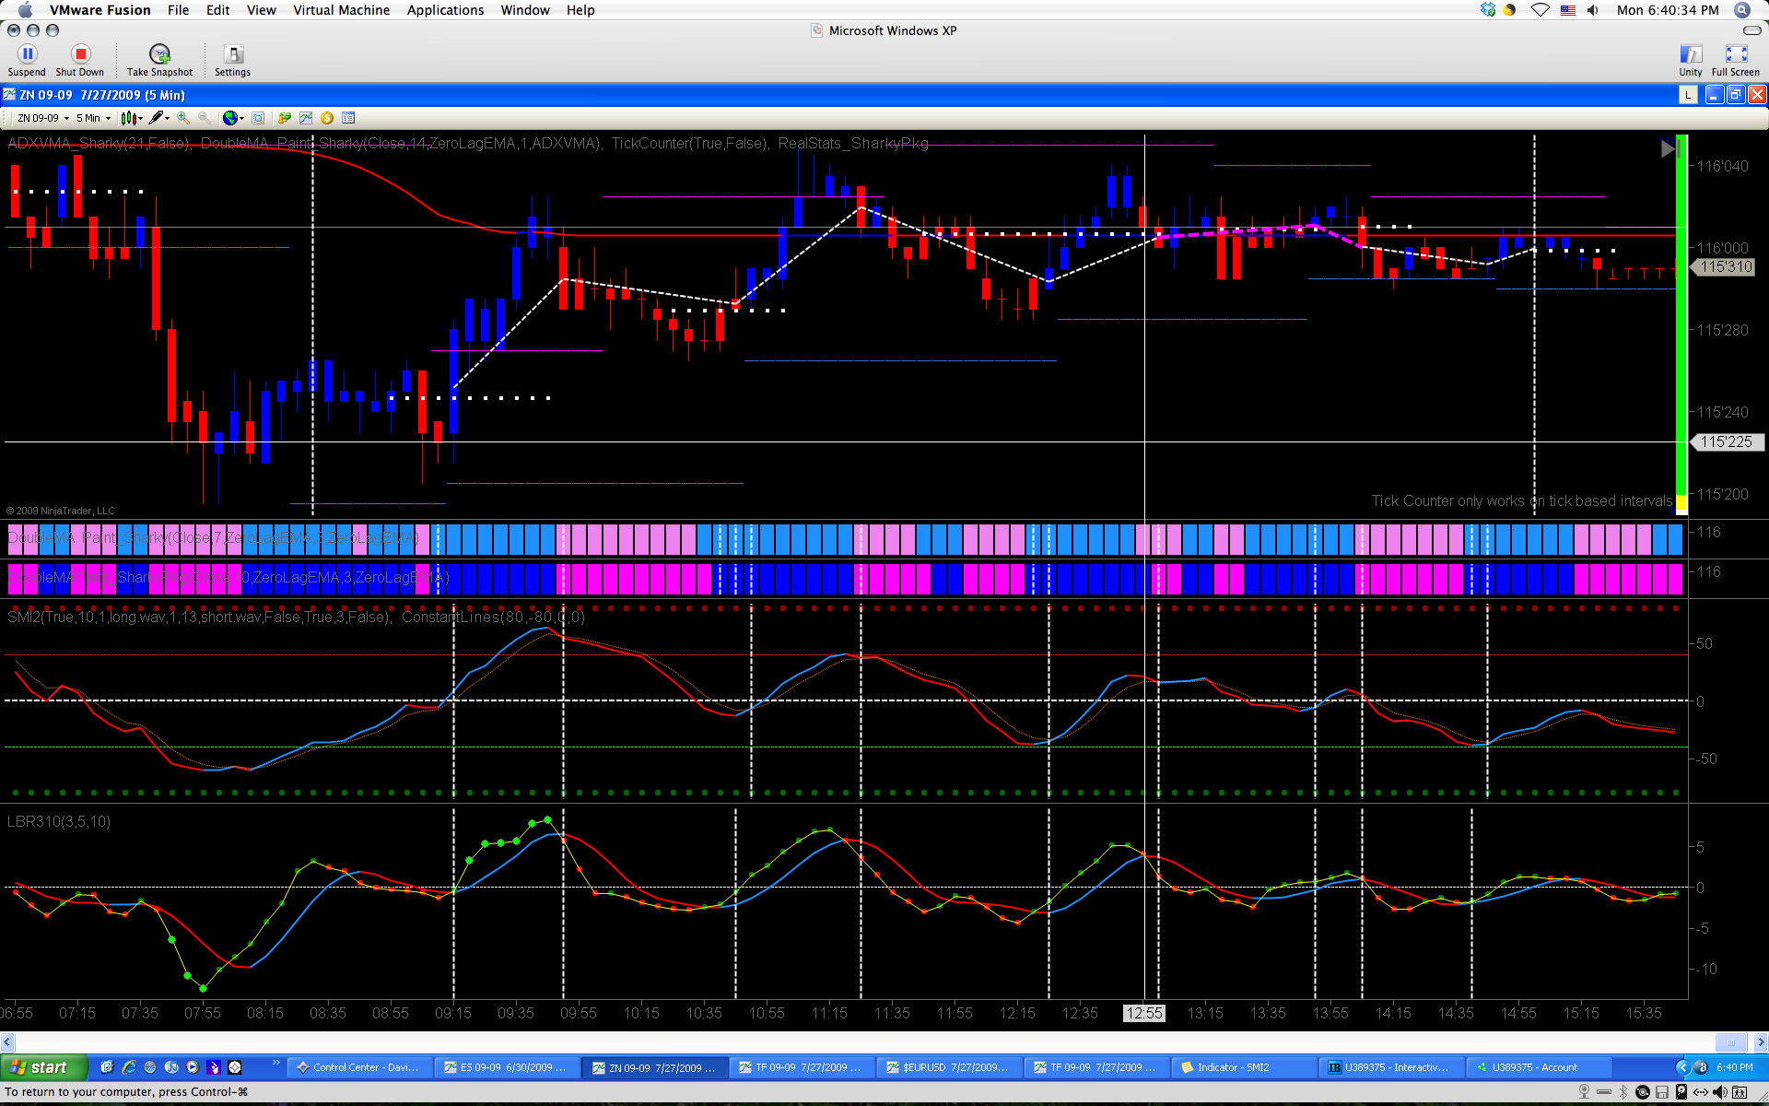This screenshot has height=1106, width=1769.
Task: Toggle Unity view mode
Action: 1691,60
